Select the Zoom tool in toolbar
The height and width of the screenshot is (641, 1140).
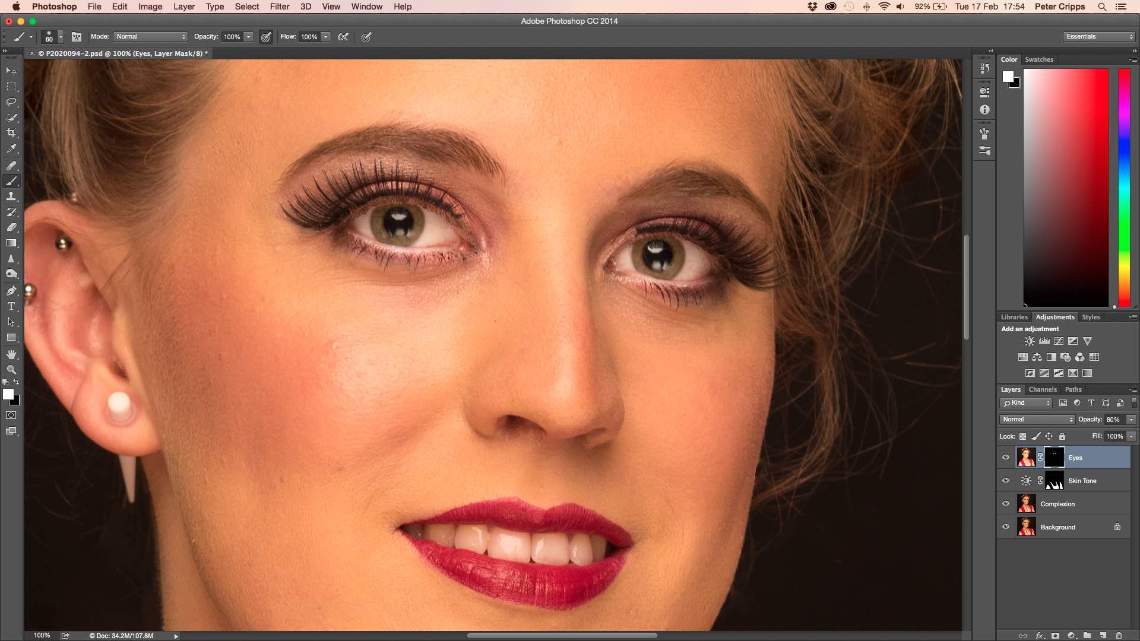(11, 370)
